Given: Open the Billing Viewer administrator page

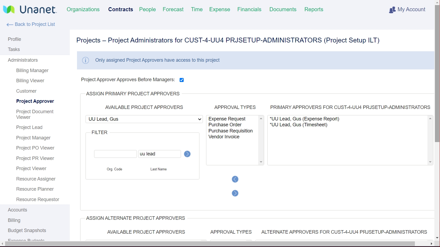Looking at the screenshot, I should 30,80.
